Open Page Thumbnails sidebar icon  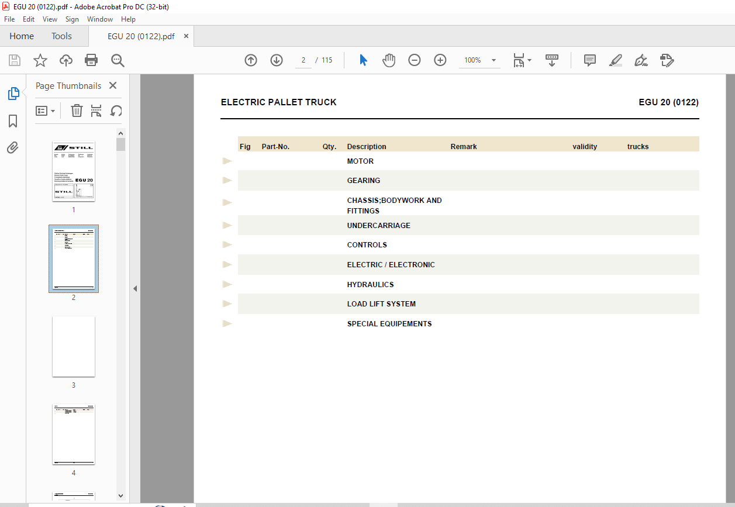[x=13, y=94]
